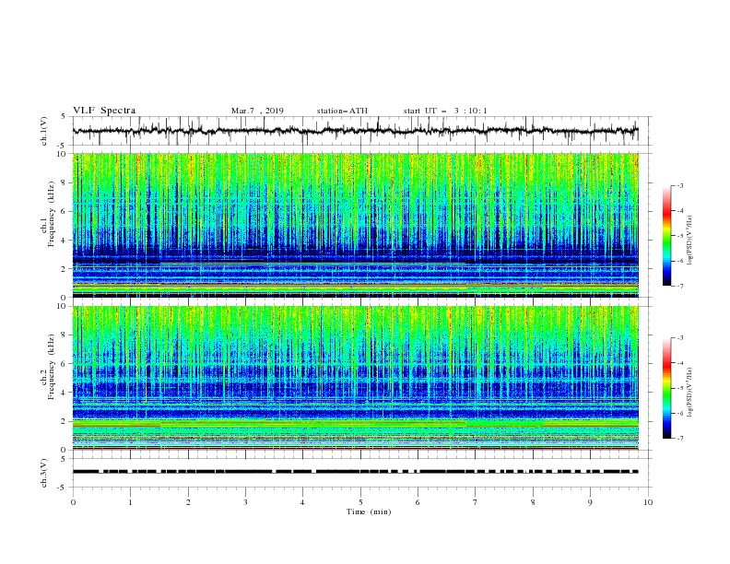Select the date label 'Mar.7 , 2019'
730x564 pixels.
257,111
